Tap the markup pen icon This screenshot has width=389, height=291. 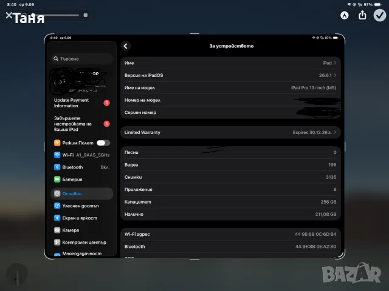click(345, 15)
